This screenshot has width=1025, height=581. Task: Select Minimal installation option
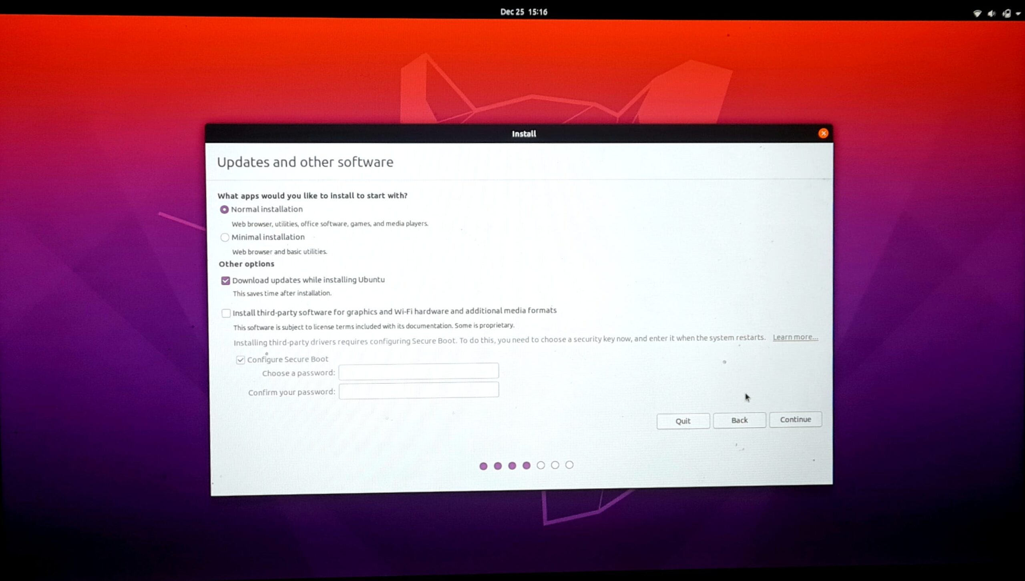(x=225, y=237)
